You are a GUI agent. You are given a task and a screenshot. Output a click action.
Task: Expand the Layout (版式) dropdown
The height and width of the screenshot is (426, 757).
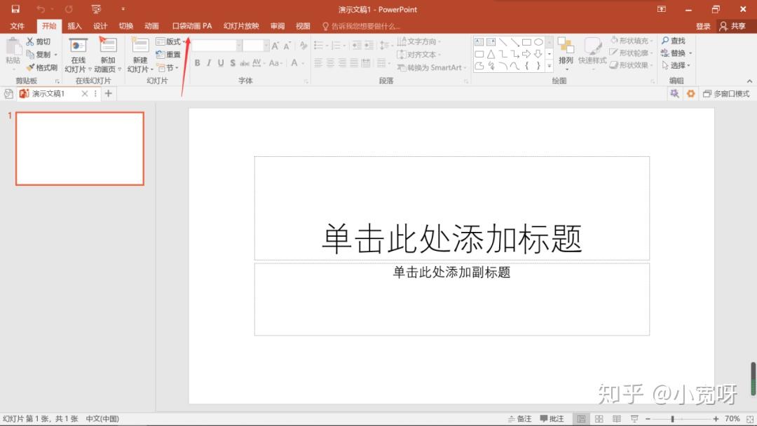(x=169, y=41)
